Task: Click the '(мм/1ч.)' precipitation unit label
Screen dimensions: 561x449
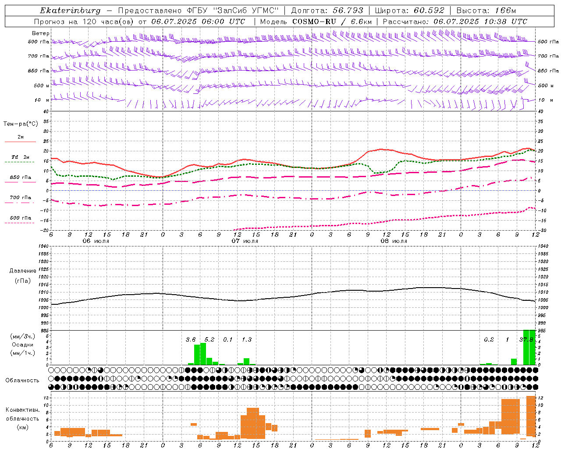Action: (x=23, y=353)
